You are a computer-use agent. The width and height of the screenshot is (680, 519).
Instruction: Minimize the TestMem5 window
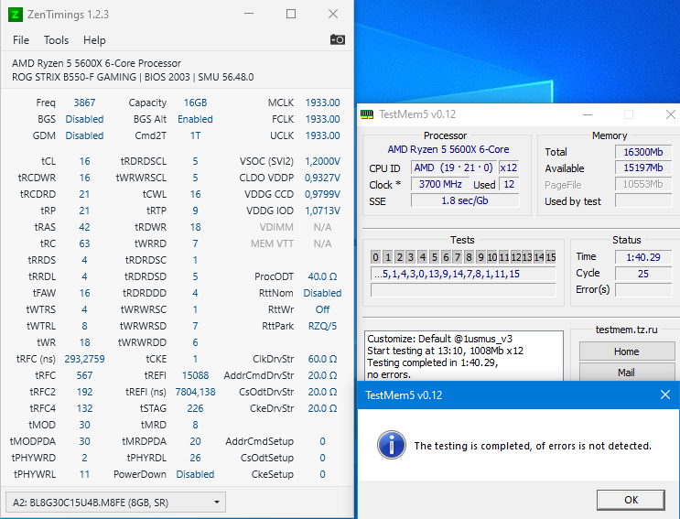click(x=588, y=114)
